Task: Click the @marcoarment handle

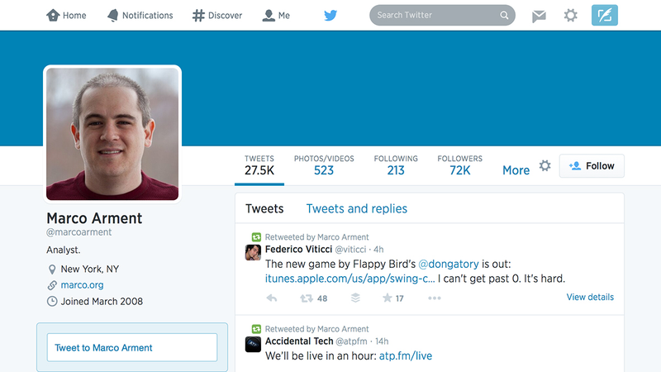Action: [x=78, y=232]
